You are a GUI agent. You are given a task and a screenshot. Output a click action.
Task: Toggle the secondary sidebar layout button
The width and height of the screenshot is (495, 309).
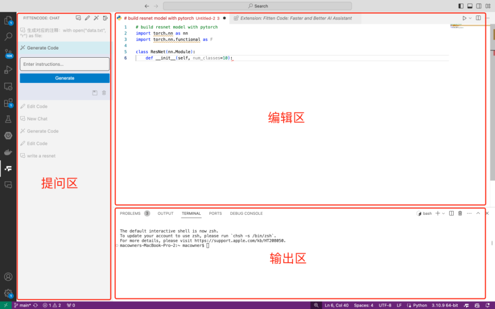pyautogui.click(x=479, y=6)
